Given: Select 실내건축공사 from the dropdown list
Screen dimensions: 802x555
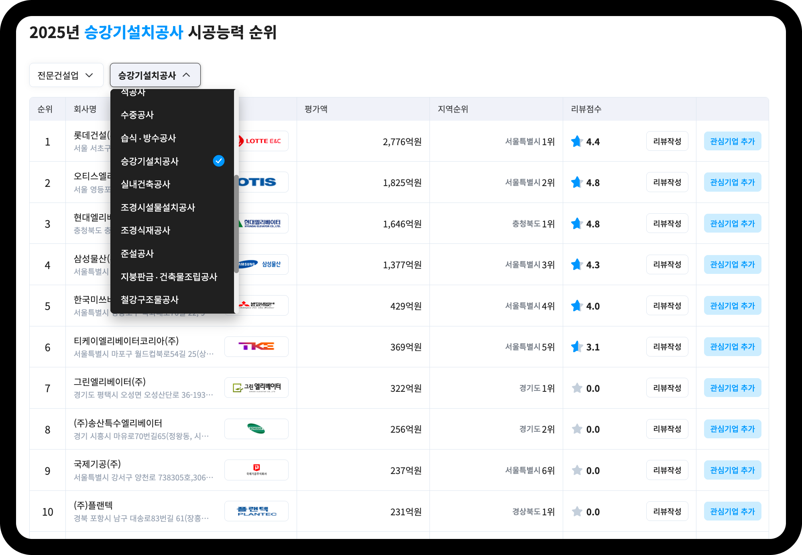Looking at the screenshot, I should pos(172,184).
